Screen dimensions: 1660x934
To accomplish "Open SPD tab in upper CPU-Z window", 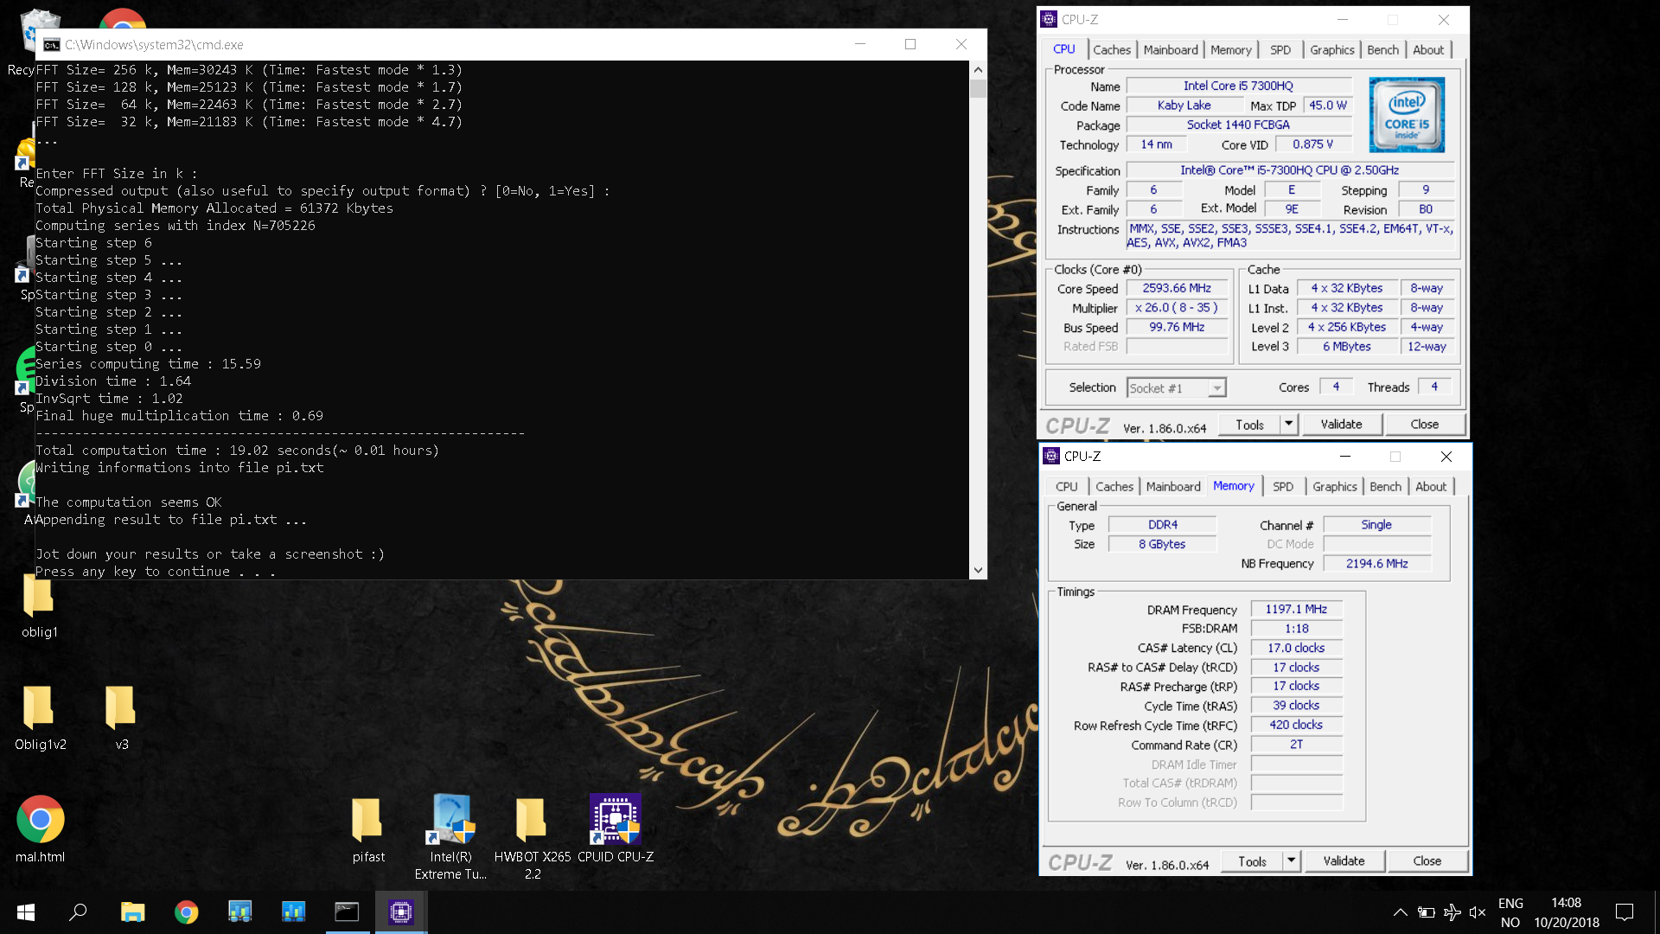I will 1280,50.
